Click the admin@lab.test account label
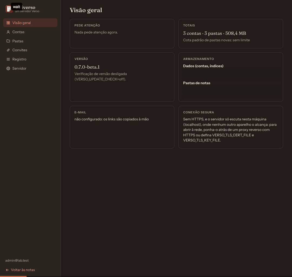Screen dimensions: 292x277 coord(17,261)
